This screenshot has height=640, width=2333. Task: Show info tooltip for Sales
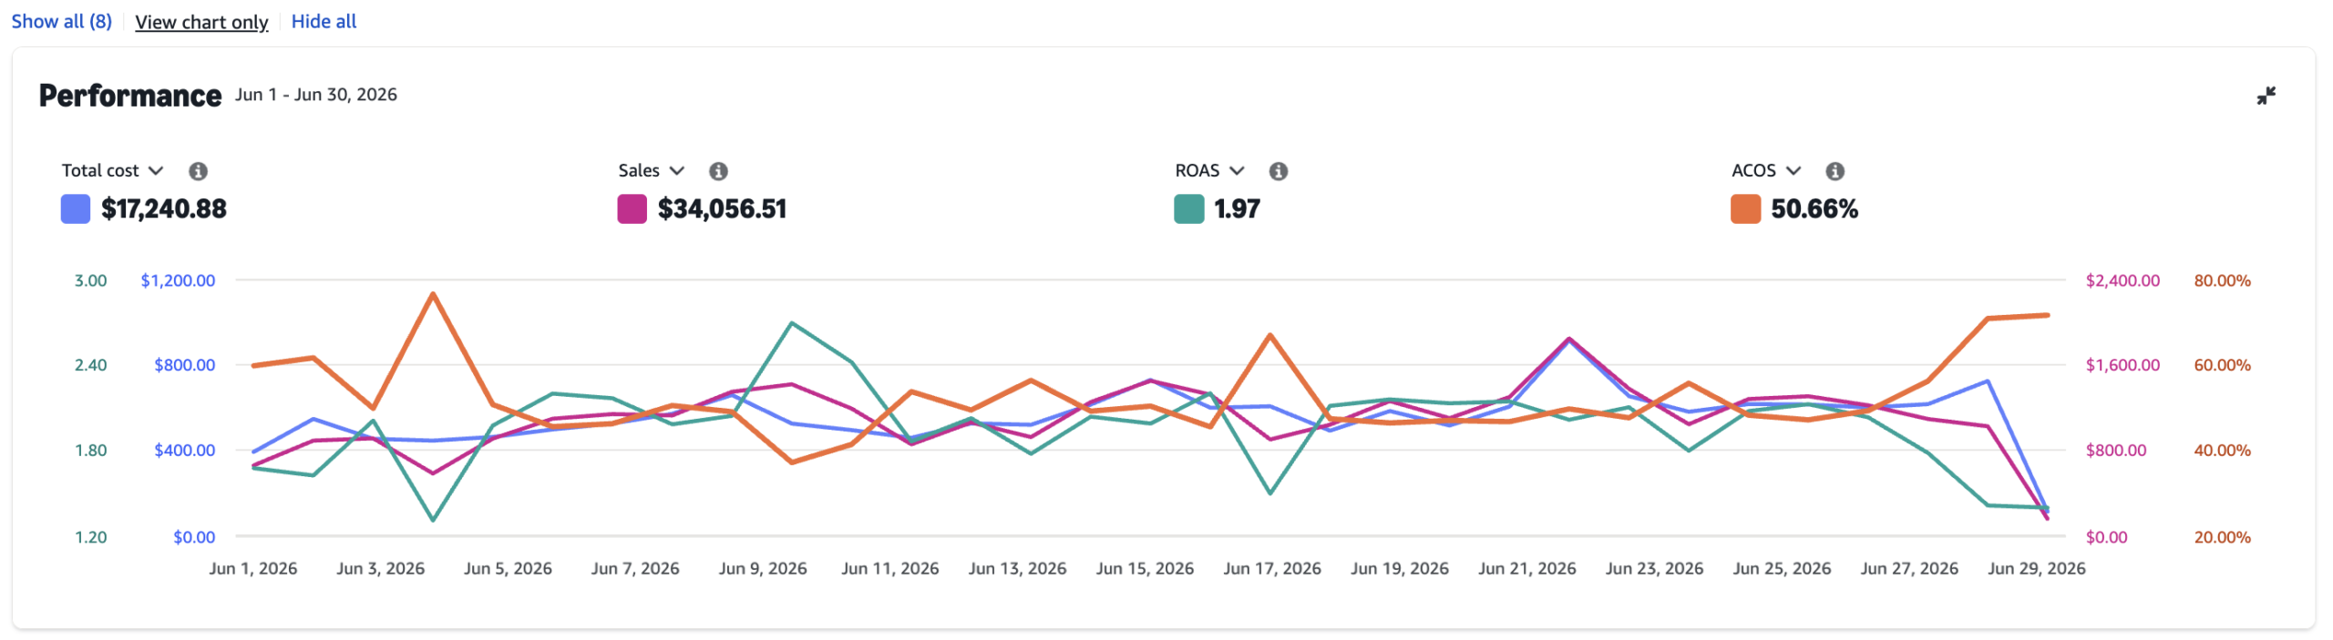tap(718, 171)
